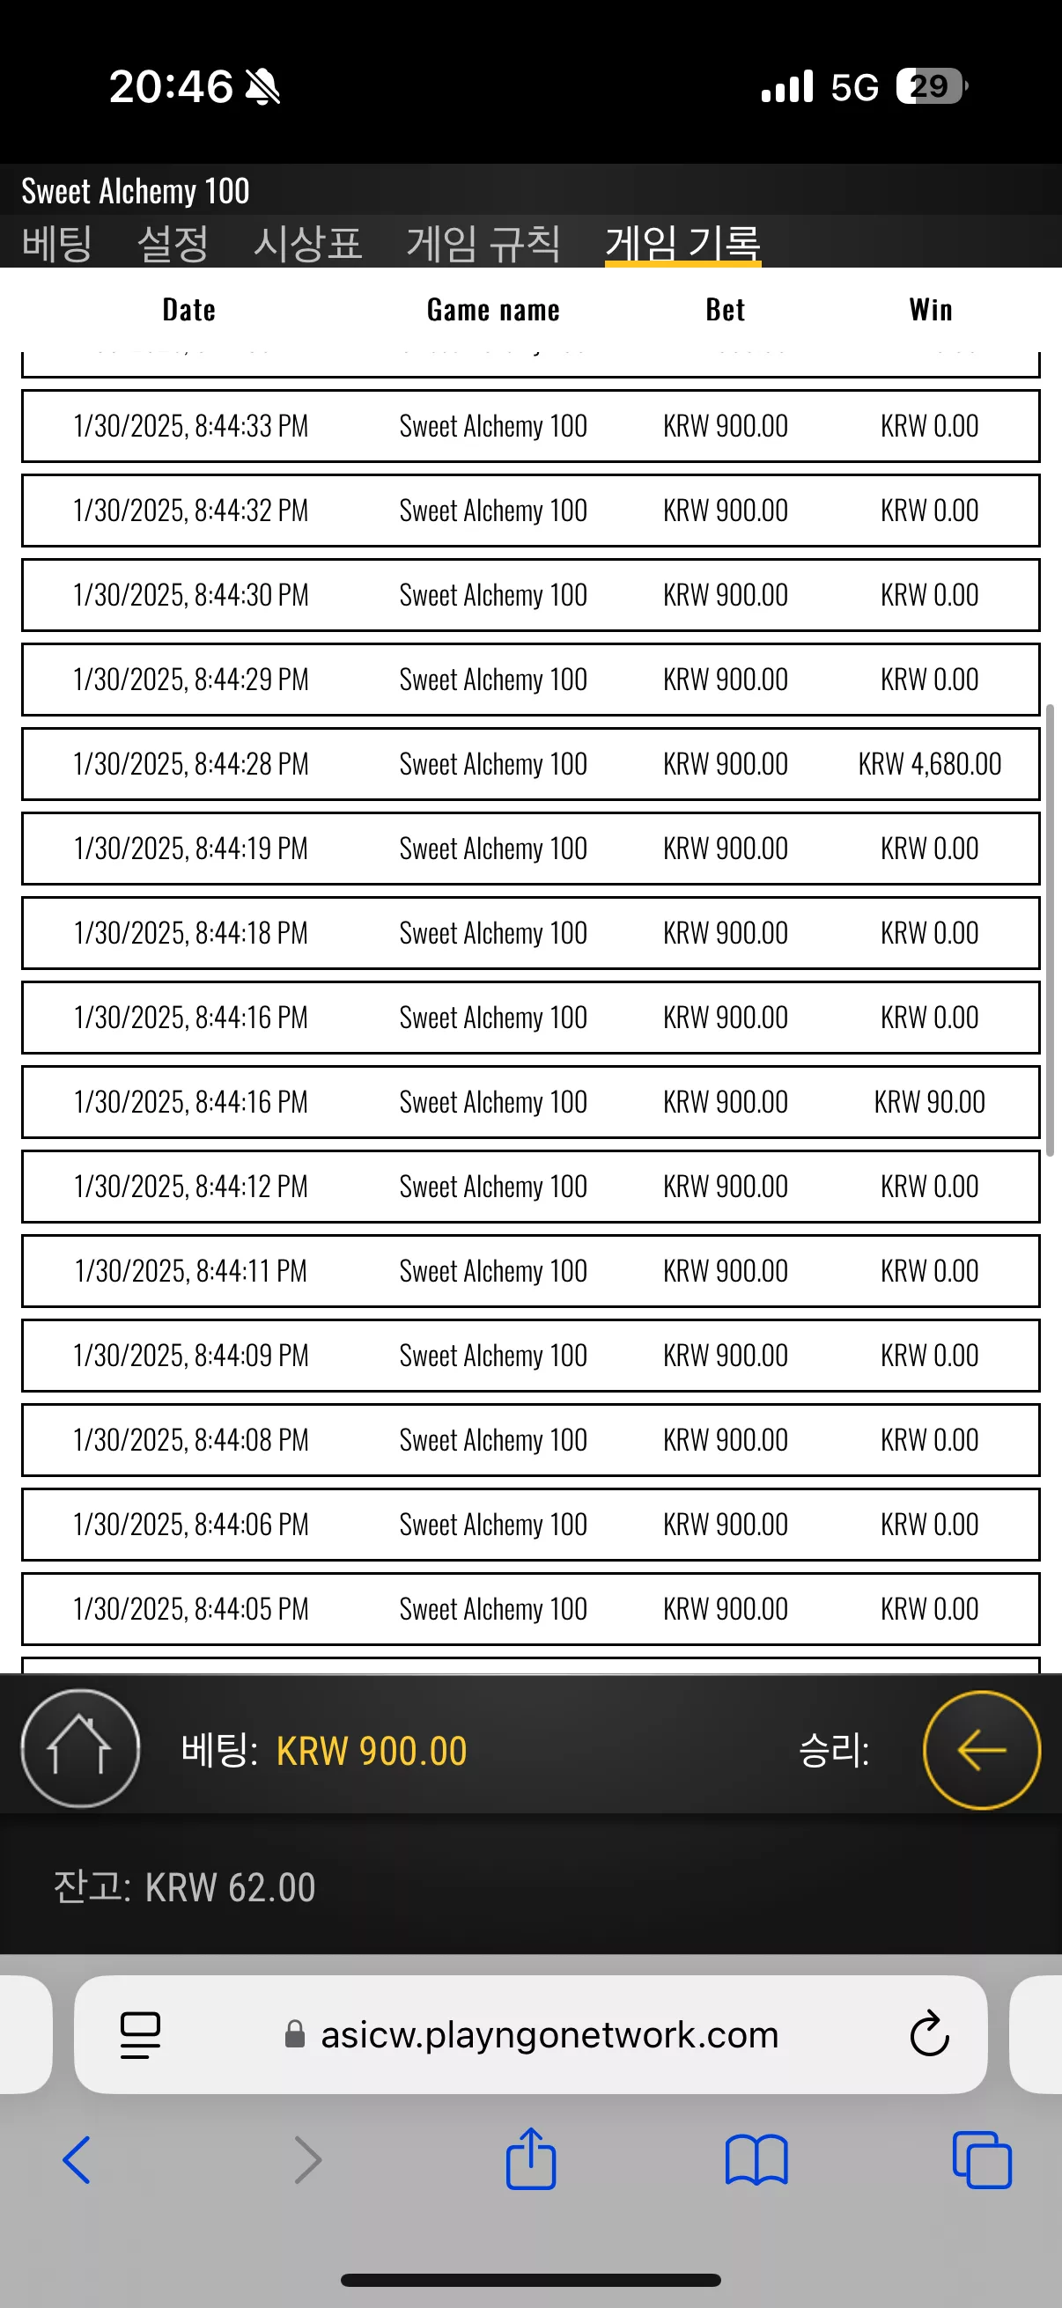Viewport: 1062px width, 2308px height.
Task: Open the Safari share sheet icon
Action: (x=530, y=2157)
